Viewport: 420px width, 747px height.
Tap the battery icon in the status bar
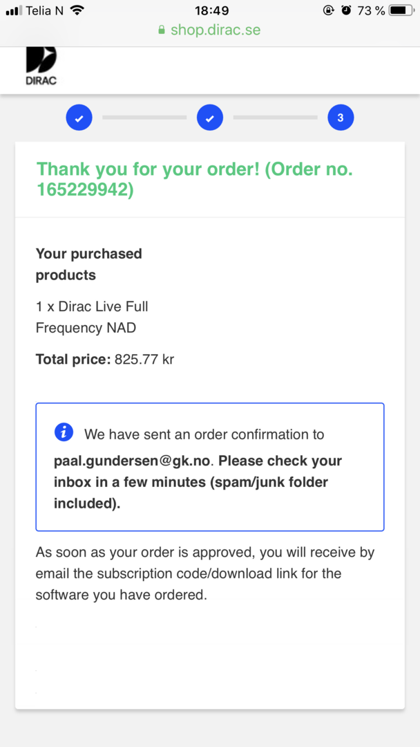pyautogui.click(x=401, y=10)
